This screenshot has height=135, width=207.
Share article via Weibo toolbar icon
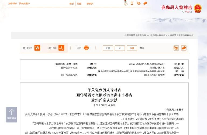[176, 48]
